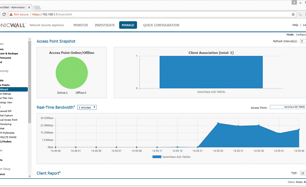The image size is (306, 187).
Task: Click the Client Association (total: 1) title
Action: pos(211,53)
